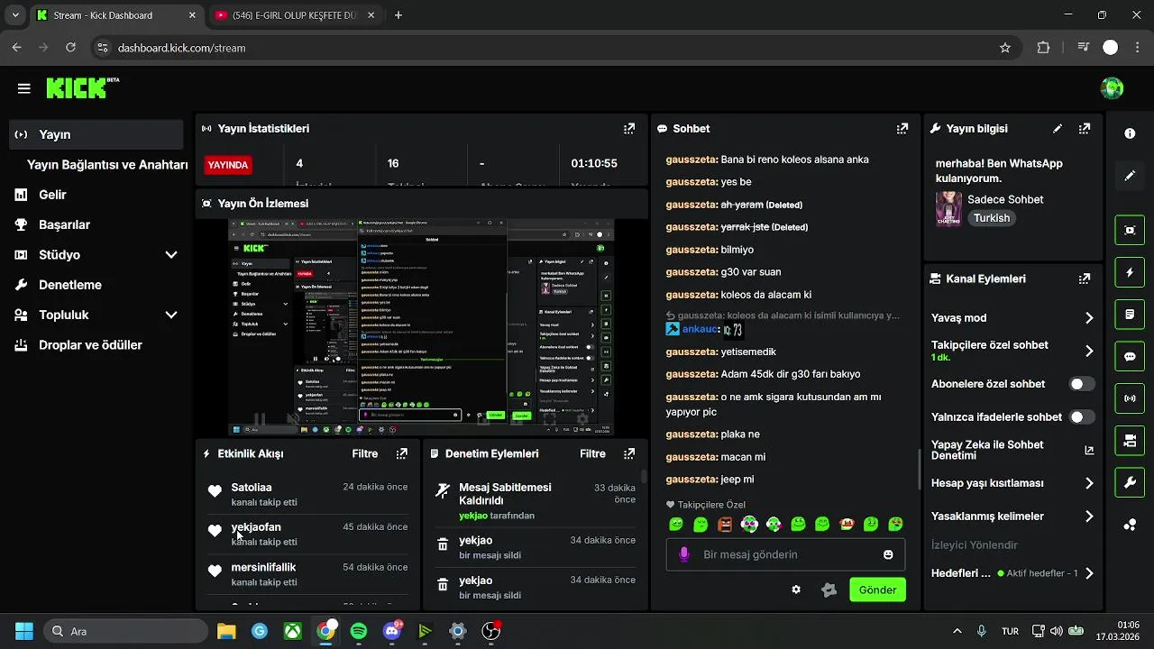Click the stream preview video thumbnail

(x=421, y=326)
